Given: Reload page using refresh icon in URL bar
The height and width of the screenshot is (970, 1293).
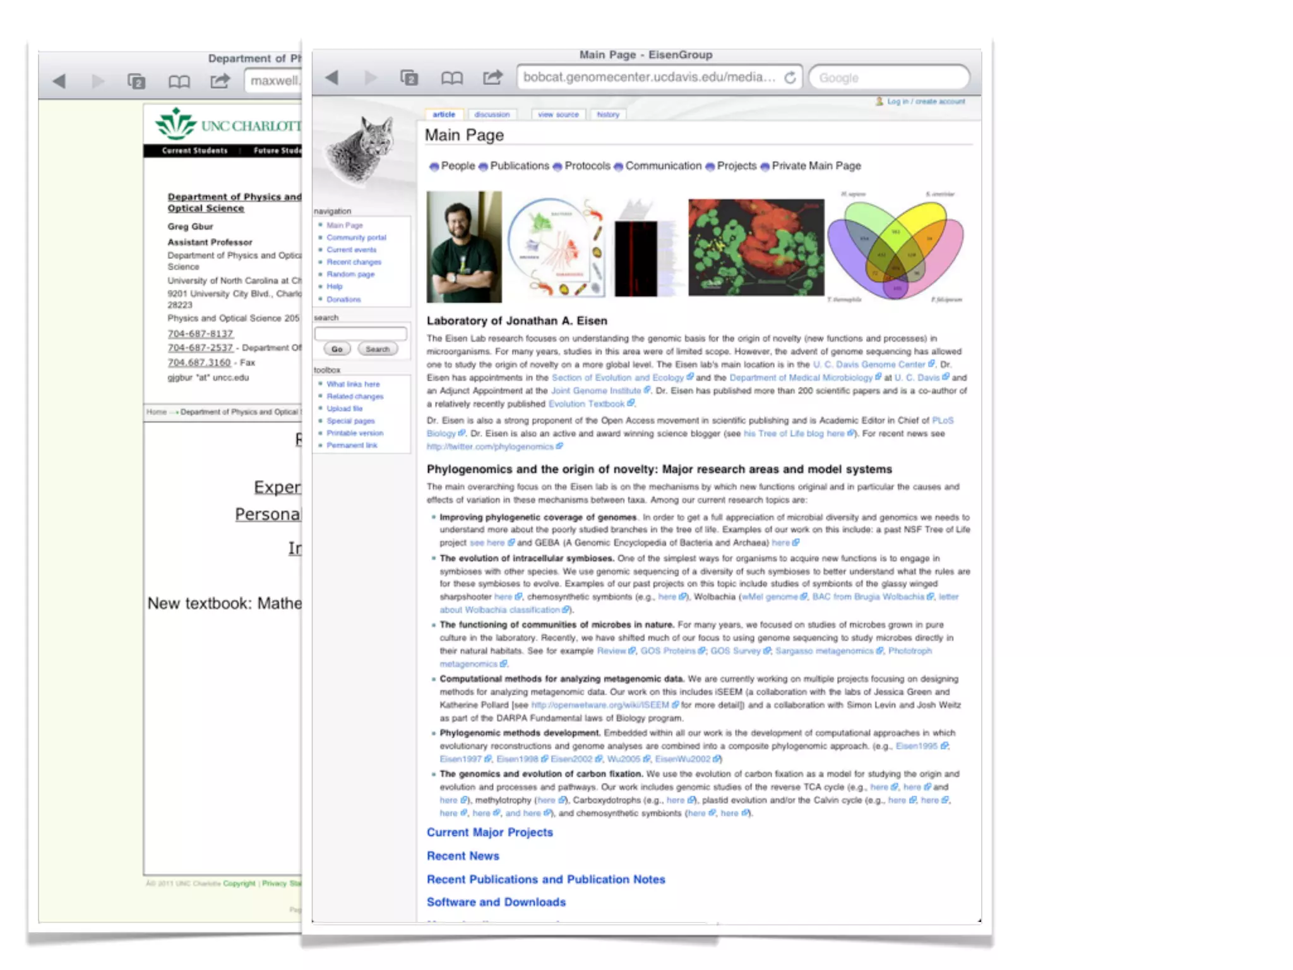Looking at the screenshot, I should pos(790,78).
